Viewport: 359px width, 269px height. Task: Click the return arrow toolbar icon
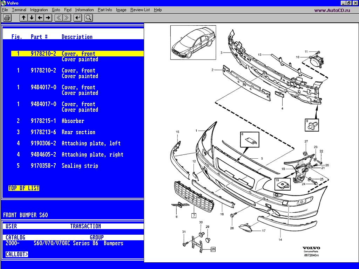tap(78, 18)
